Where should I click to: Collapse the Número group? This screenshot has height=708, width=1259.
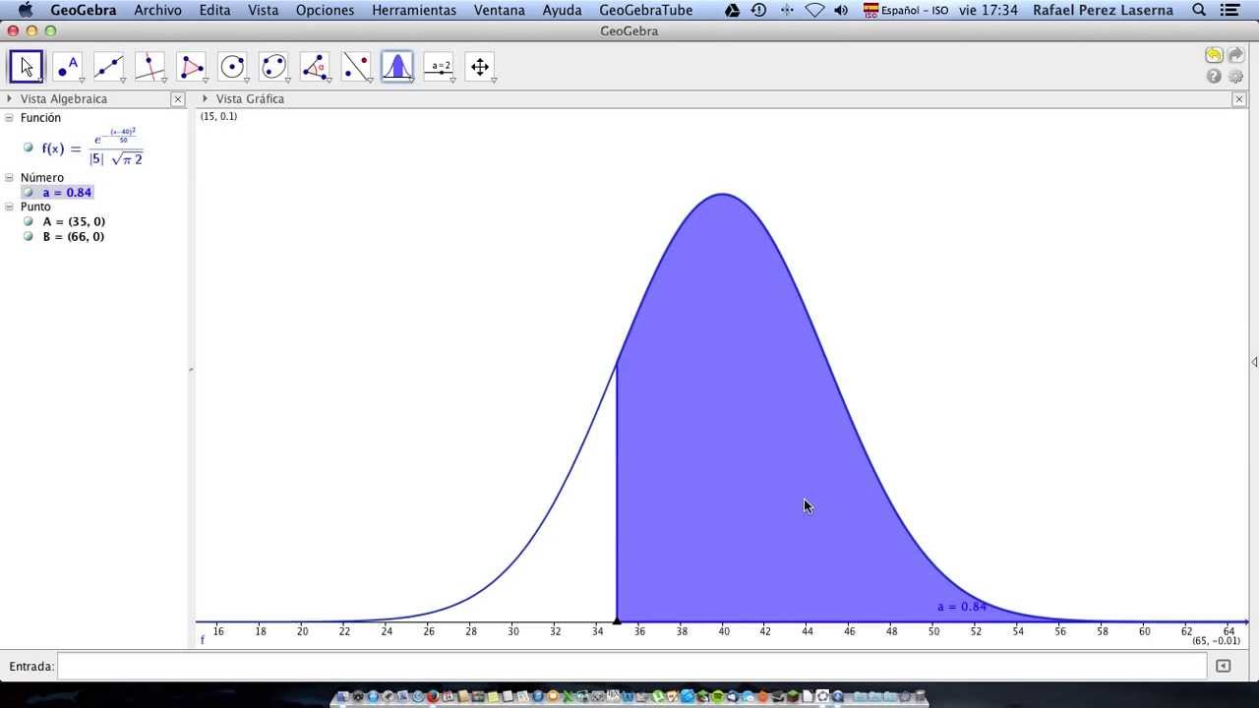click(9, 178)
